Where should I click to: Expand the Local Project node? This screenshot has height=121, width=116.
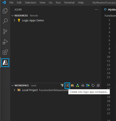point(14,90)
